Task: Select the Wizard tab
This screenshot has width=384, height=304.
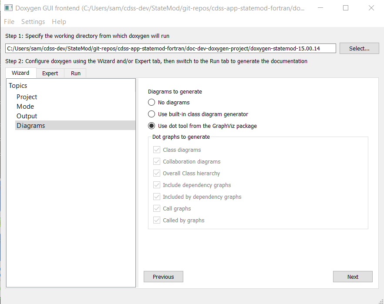Action: tap(20, 73)
